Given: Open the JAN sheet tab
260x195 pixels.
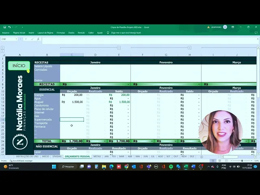Looking at the screenshot, I should (106, 156).
